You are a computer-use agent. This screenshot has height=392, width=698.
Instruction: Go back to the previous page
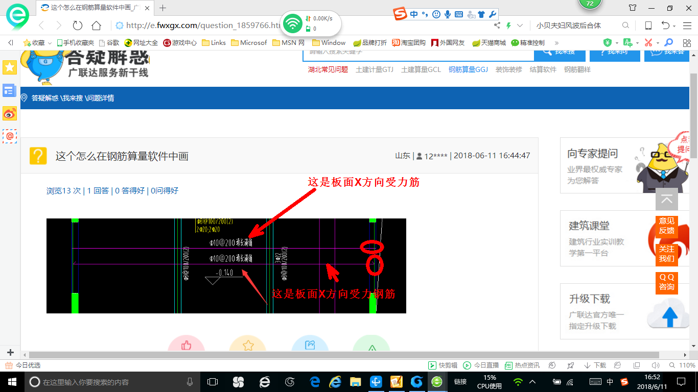coord(41,26)
